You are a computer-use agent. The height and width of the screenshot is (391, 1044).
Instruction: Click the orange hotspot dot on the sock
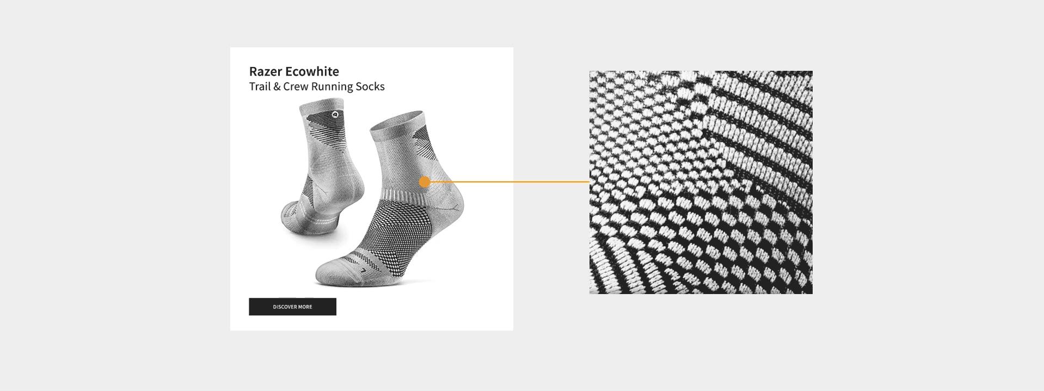pyautogui.click(x=425, y=182)
